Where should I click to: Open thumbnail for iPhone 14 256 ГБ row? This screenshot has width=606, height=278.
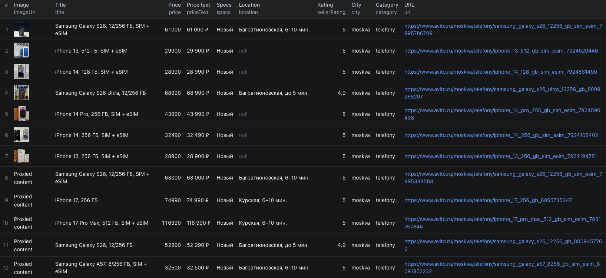(x=21, y=135)
